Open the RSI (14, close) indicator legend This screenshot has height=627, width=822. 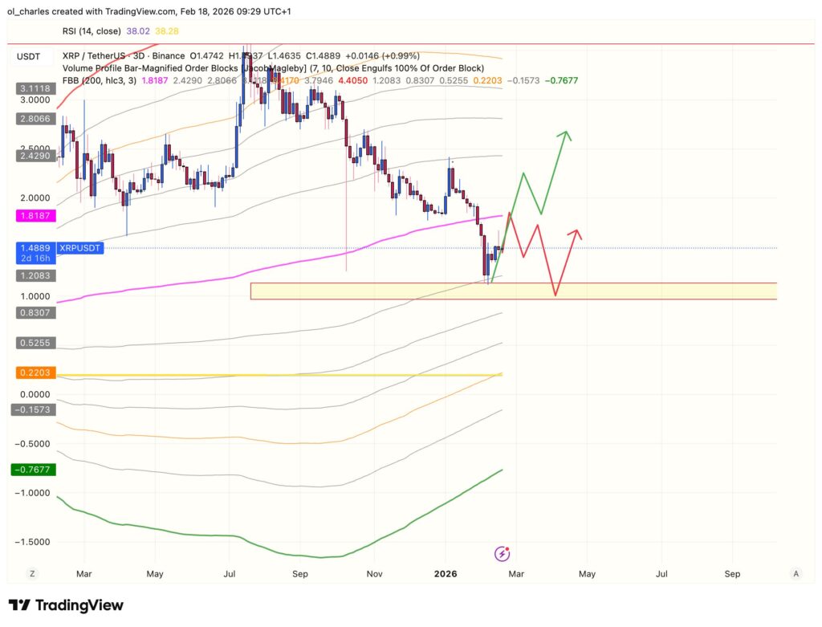click(x=89, y=31)
